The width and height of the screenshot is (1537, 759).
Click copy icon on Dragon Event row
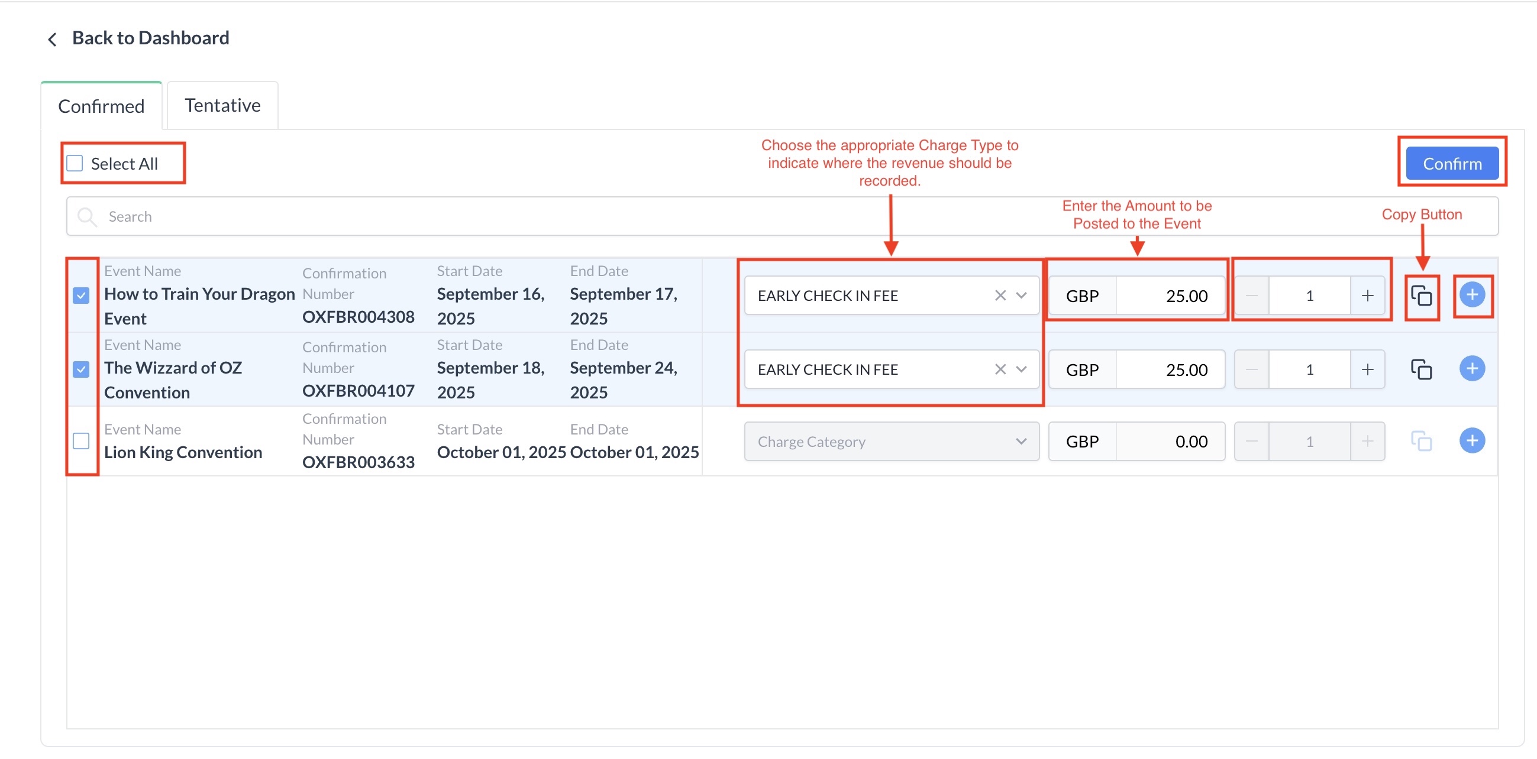click(x=1420, y=296)
